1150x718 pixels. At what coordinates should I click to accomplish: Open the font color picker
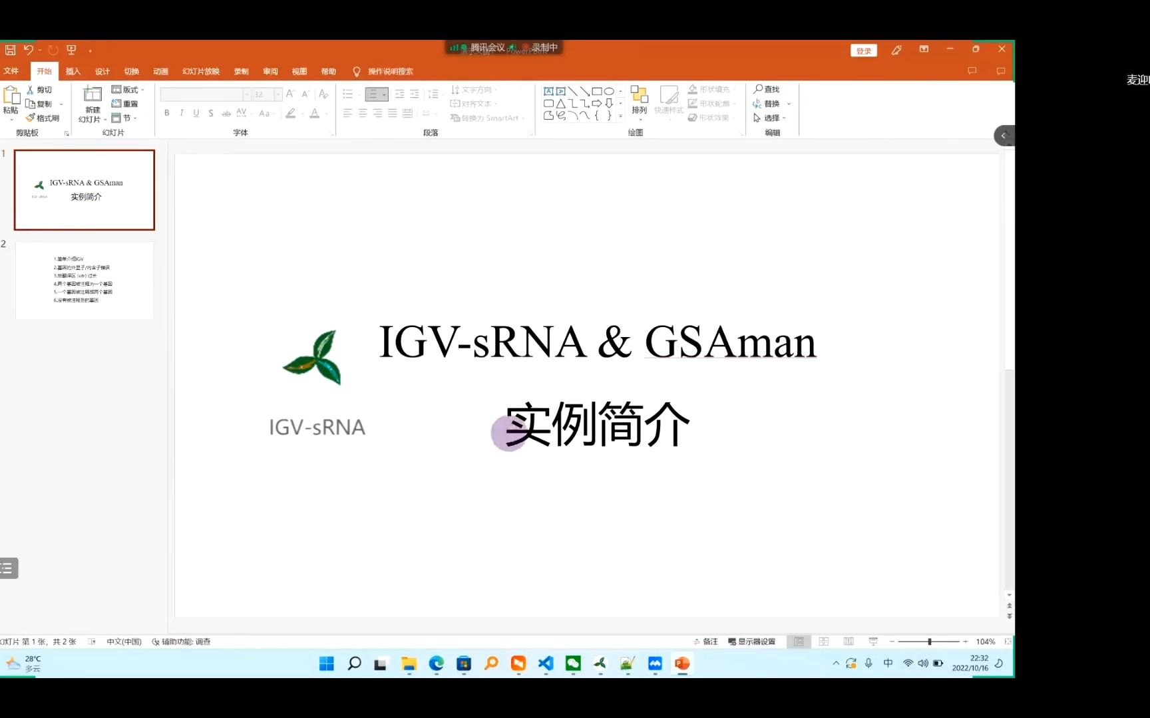click(315, 113)
